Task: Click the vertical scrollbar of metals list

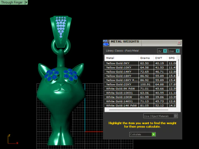Action: tap(178, 67)
